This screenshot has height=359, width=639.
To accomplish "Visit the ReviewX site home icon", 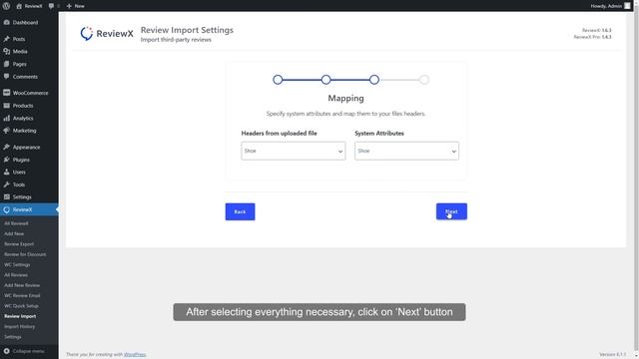I will [19, 6].
